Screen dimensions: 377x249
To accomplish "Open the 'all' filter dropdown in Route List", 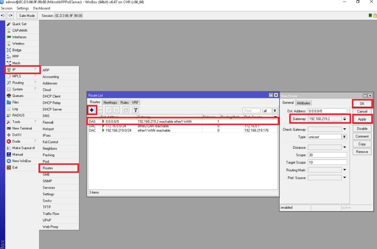I will click(x=275, y=111).
